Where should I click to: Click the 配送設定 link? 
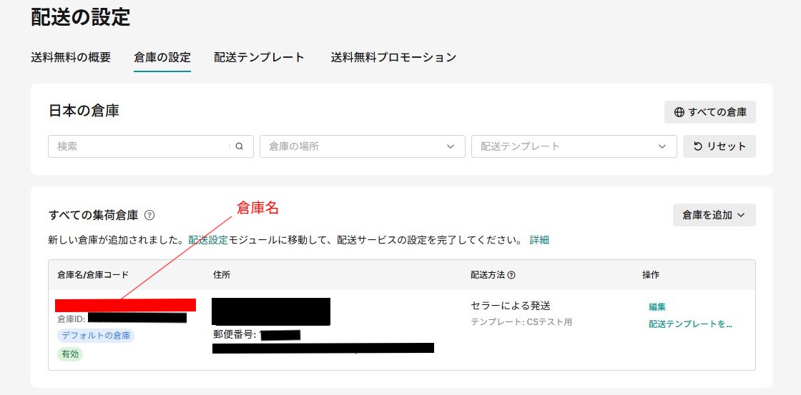click(208, 240)
